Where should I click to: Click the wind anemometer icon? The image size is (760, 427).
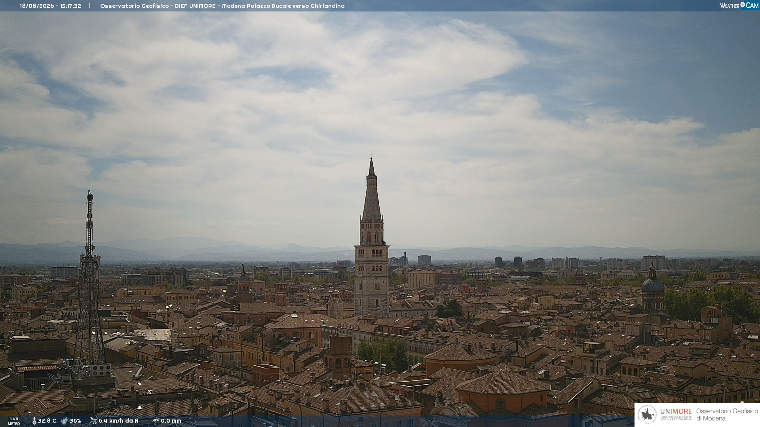point(93,421)
